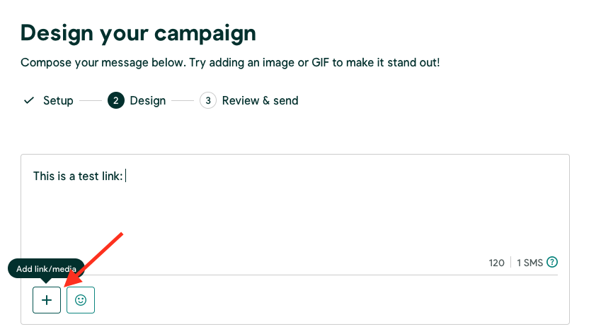Select the step 3 numbered circle
Screen dimensions: 601x329
(x=208, y=100)
